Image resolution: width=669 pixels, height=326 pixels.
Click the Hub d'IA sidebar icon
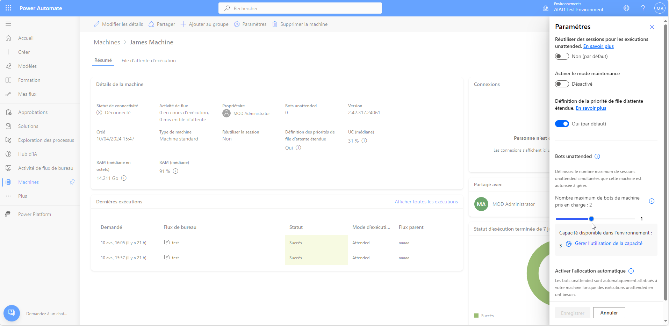(x=8, y=154)
